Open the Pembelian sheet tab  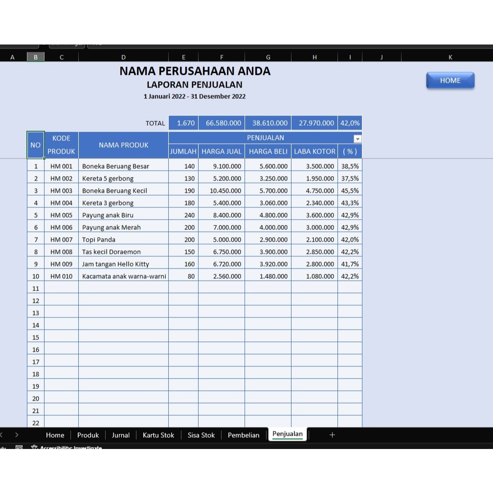click(244, 435)
